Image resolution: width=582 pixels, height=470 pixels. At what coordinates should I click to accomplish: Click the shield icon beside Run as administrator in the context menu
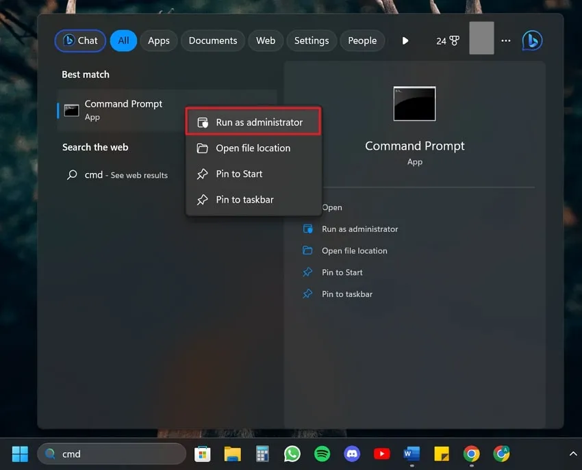[202, 122]
